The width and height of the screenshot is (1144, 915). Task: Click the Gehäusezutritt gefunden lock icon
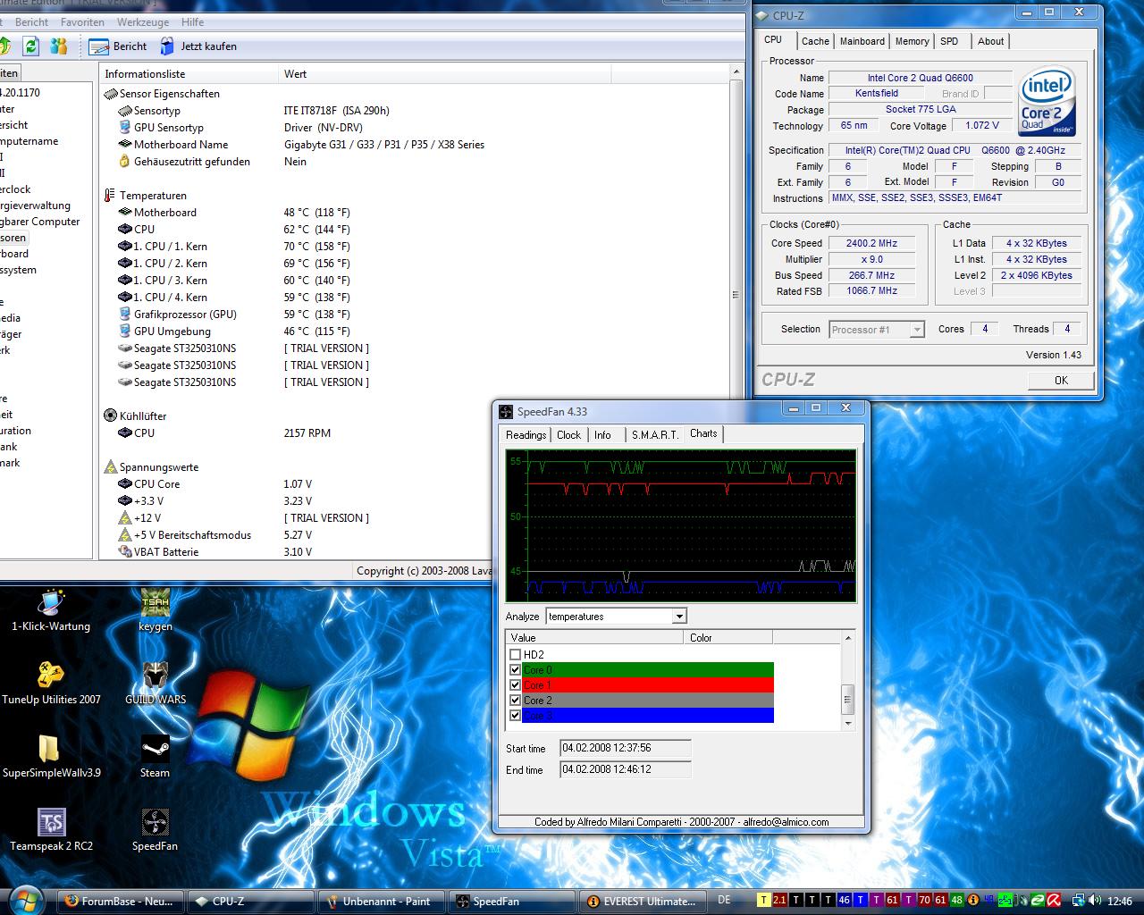click(125, 162)
